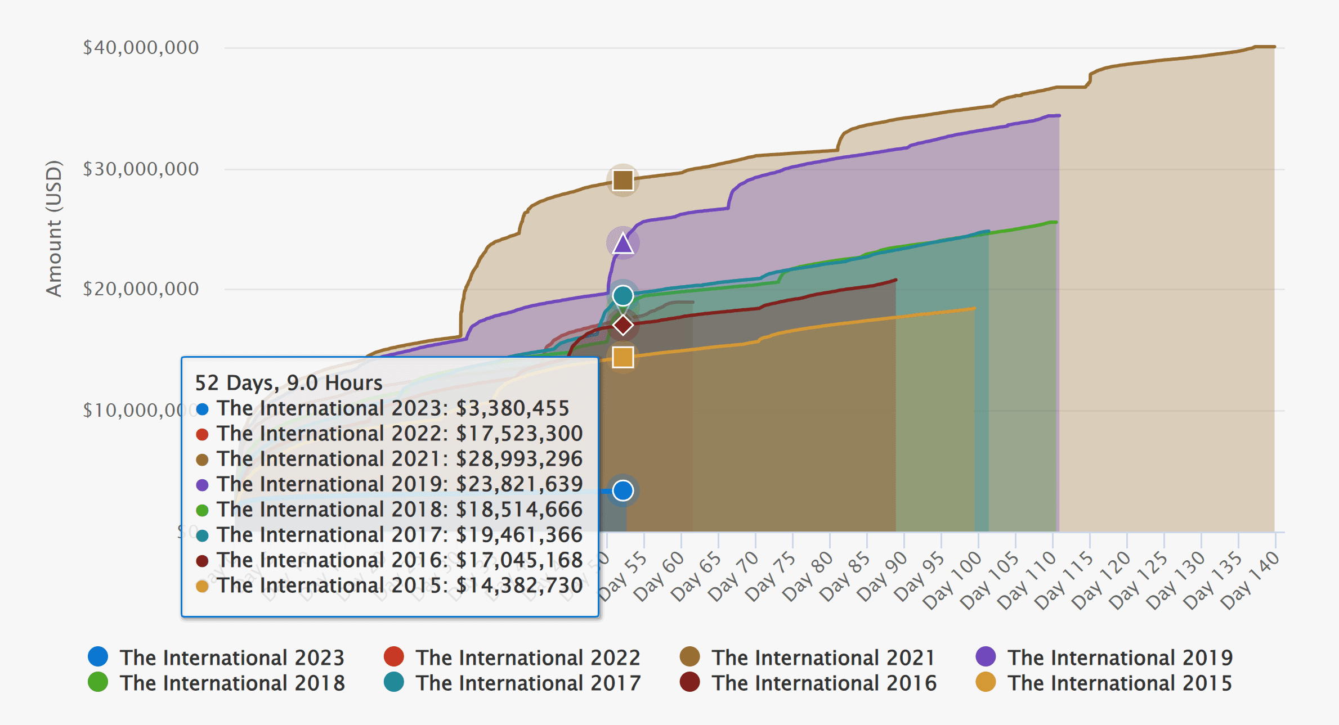Click the tooltip line for The International 2021 value

[x=400, y=459]
